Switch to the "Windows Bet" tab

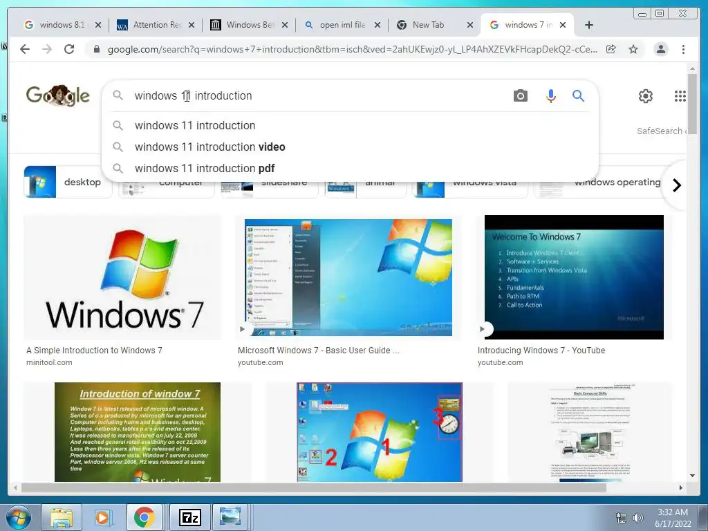(249, 25)
